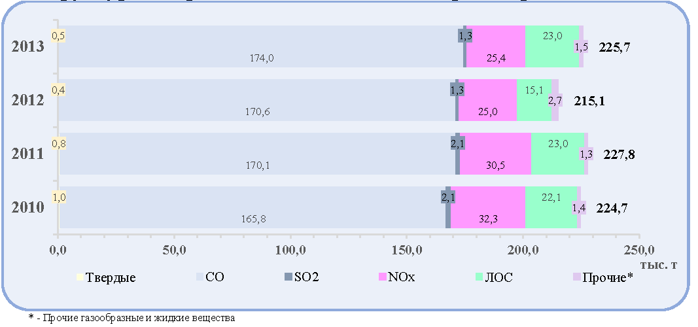Image resolution: width=698 pixels, height=327 pixels.
Task: Select the 2010 NOx segment labeled 32,3
Action: [488, 207]
